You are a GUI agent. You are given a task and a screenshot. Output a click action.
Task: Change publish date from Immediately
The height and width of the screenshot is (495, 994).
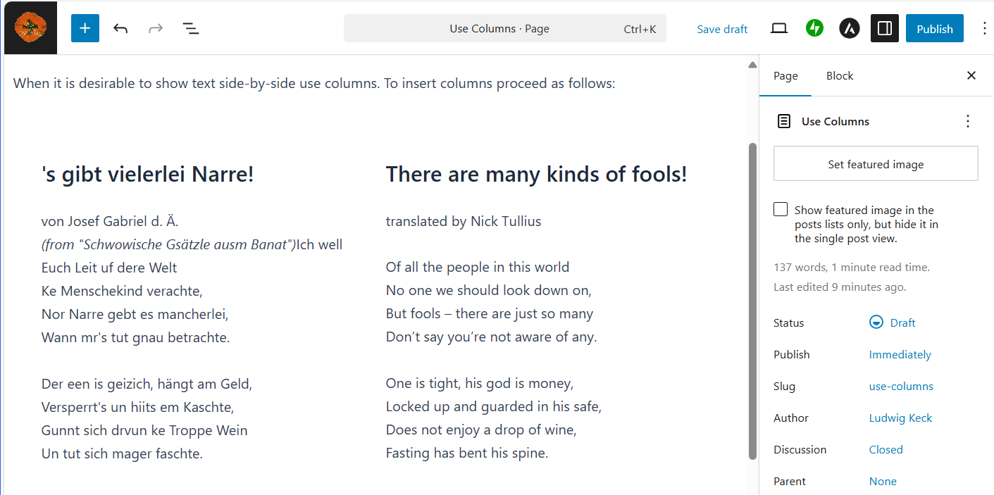click(x=900, y=354)
